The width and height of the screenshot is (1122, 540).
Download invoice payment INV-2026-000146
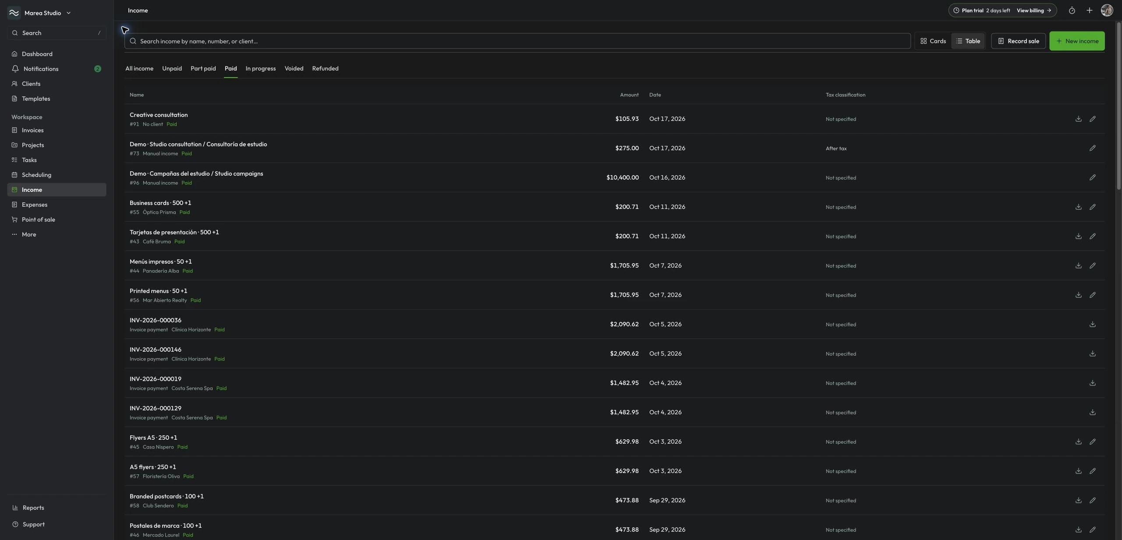pyautogui.click(x=1092, y=353)
